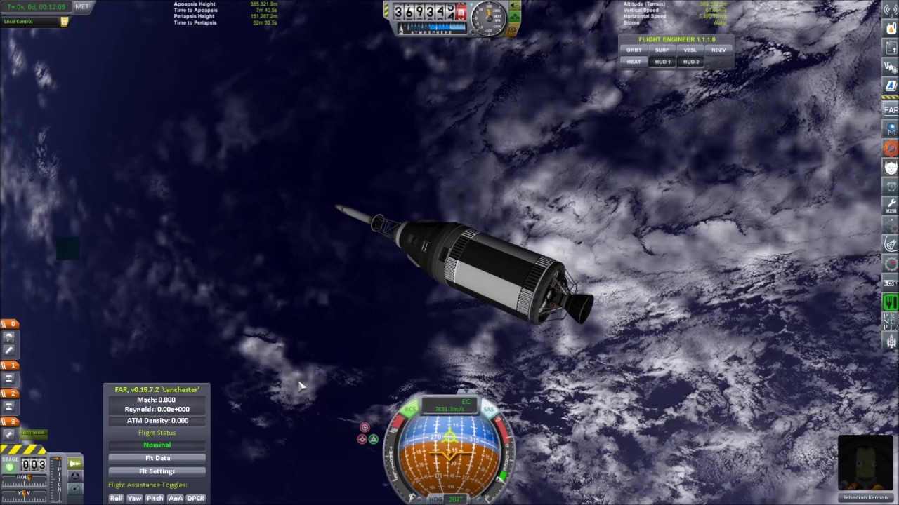Click the alarm clock toolbar icon
Screen dimensions: 899x505
point(891,187)
